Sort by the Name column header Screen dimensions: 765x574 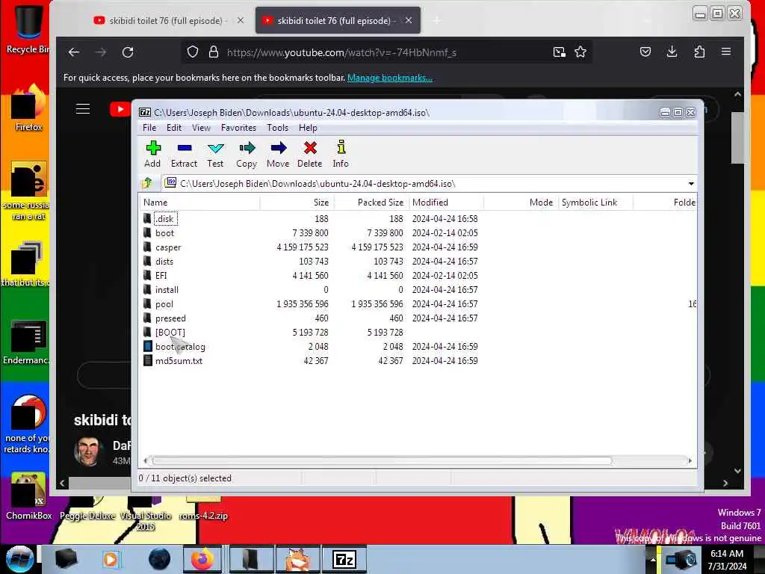pyautogui.click(x=200, y=202)
